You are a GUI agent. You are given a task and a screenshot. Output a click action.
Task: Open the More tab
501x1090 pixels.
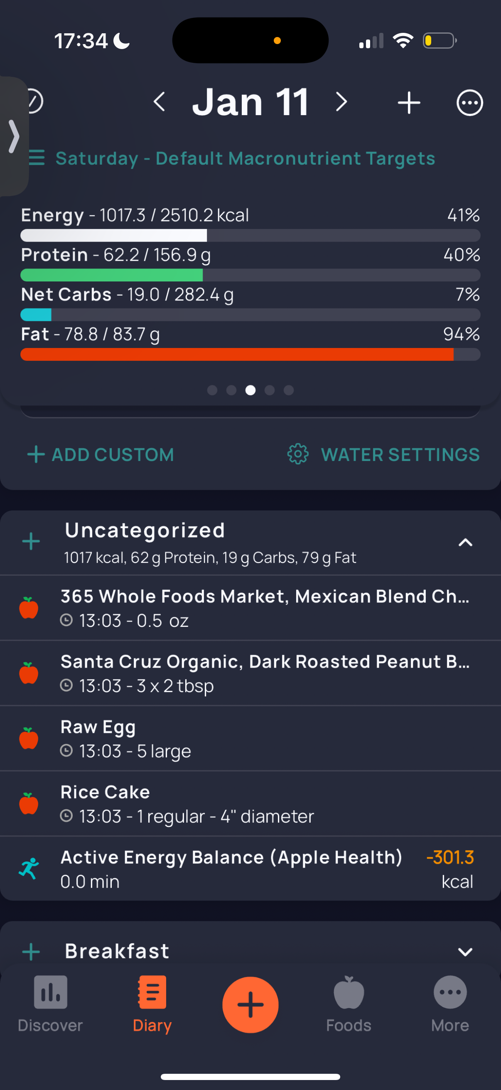click(450, 1004)
